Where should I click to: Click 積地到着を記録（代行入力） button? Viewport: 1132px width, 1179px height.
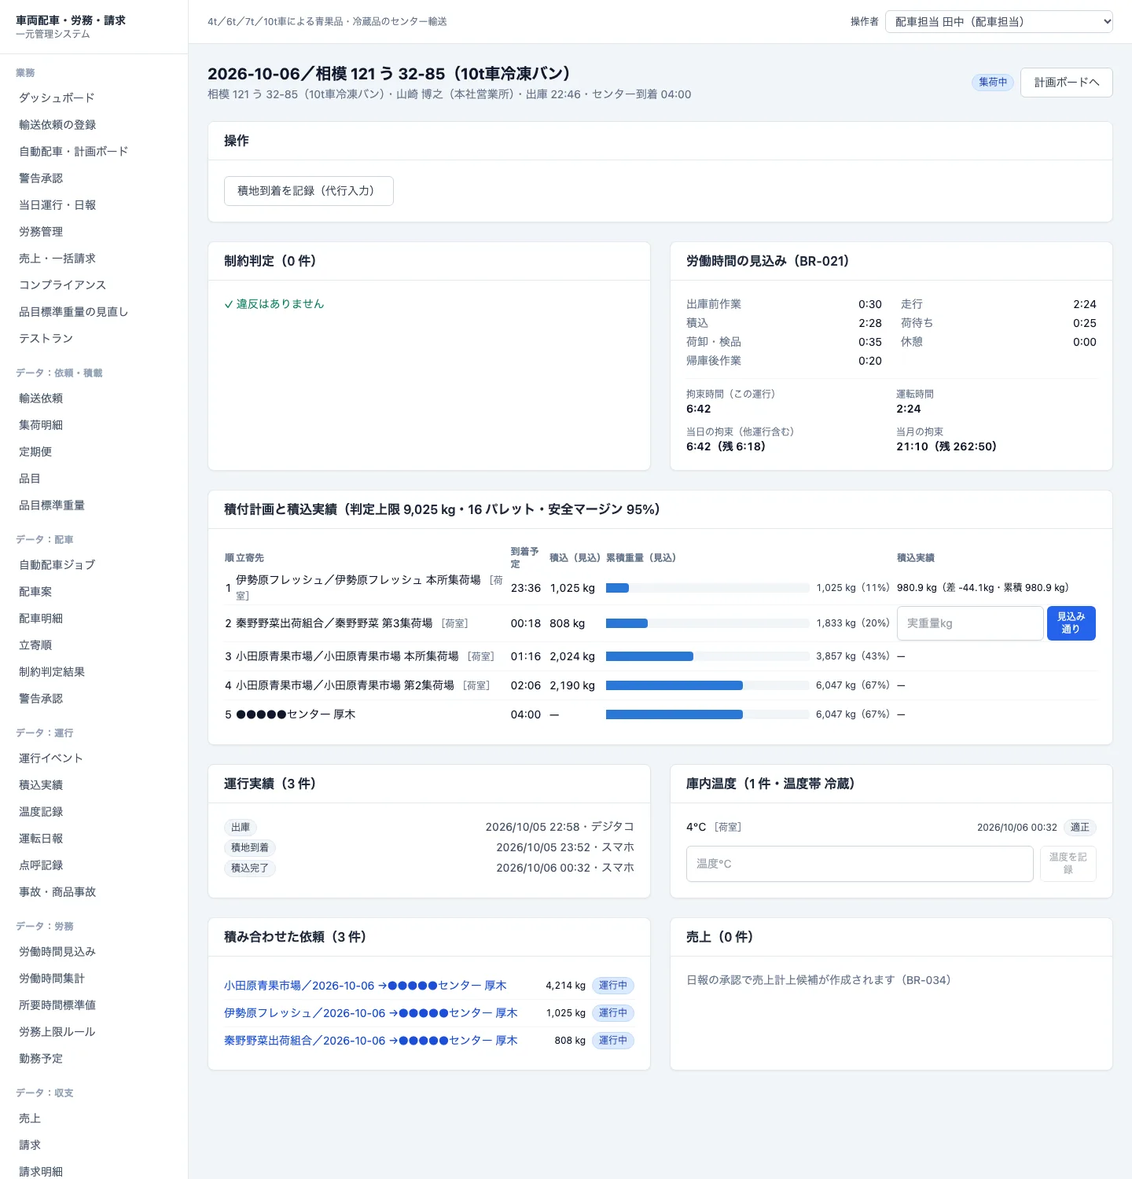(x=309, y=191)
